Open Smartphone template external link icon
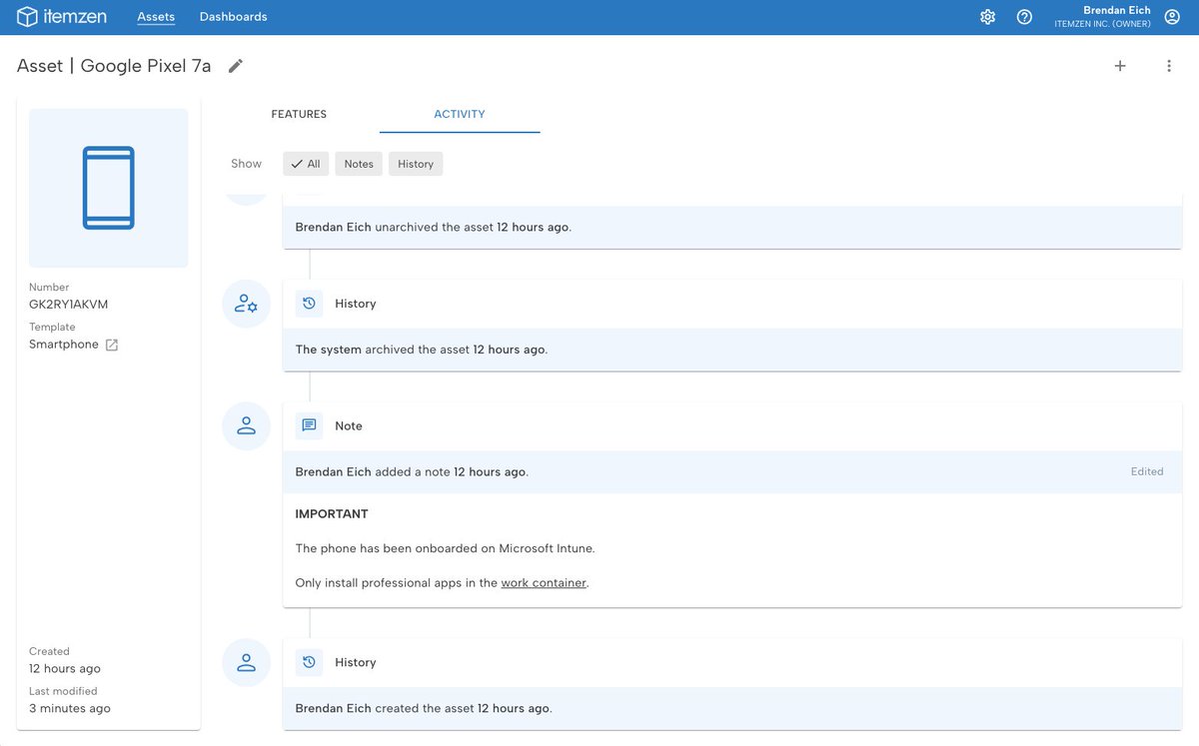 (112, 345)
